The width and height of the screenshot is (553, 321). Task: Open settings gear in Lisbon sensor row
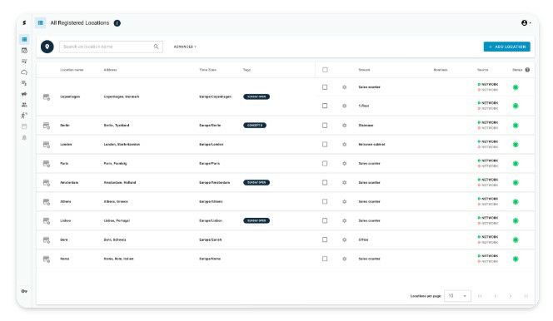344,220
